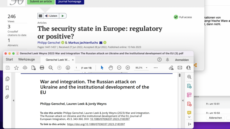
Task: Toggle the bookmarks panel in left sidebar
Action: (x=7, y=88)
